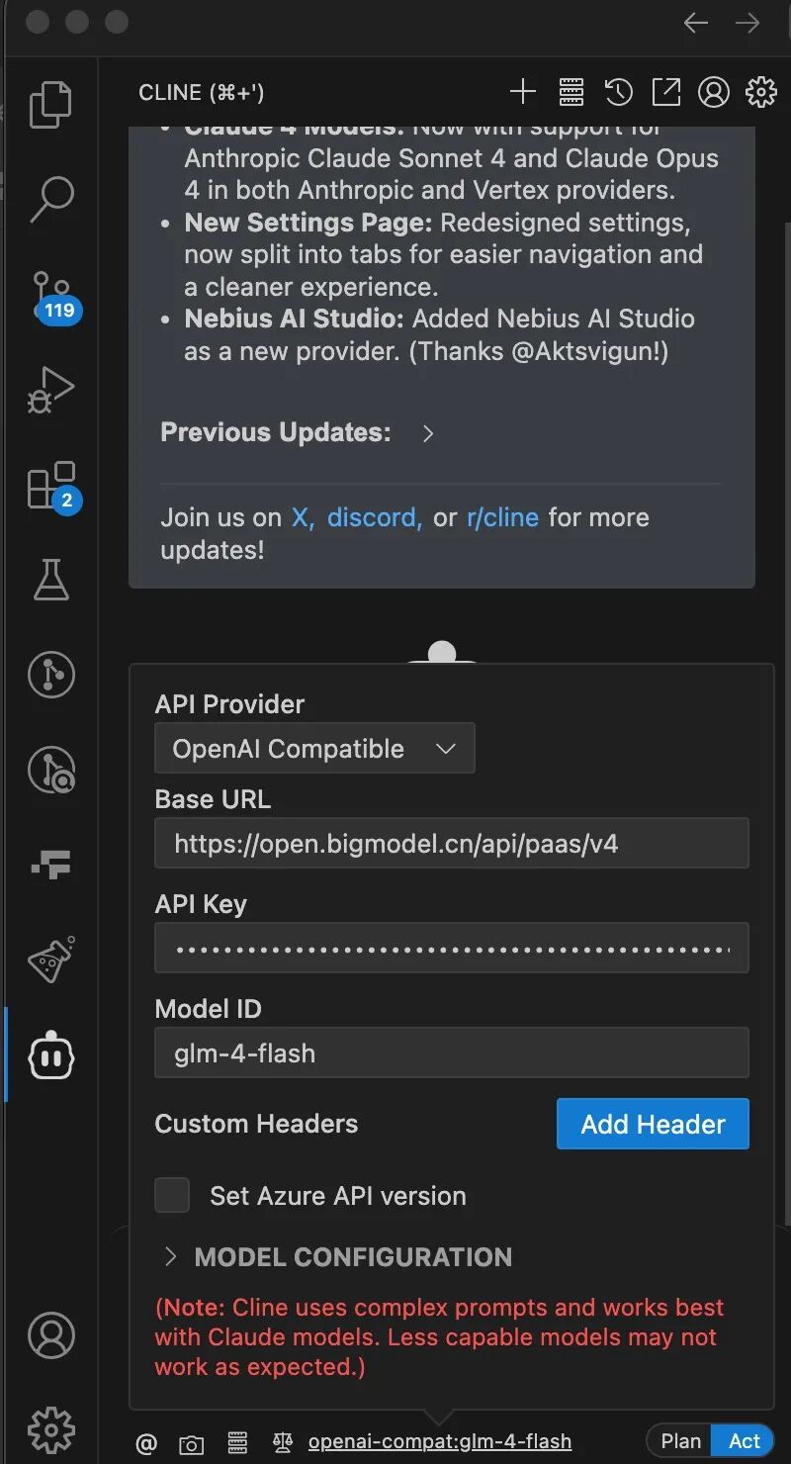Click the openai-compat:glm-4-flash model link
Screen dimensions: 791x1464
click(x=440, y=1441)
